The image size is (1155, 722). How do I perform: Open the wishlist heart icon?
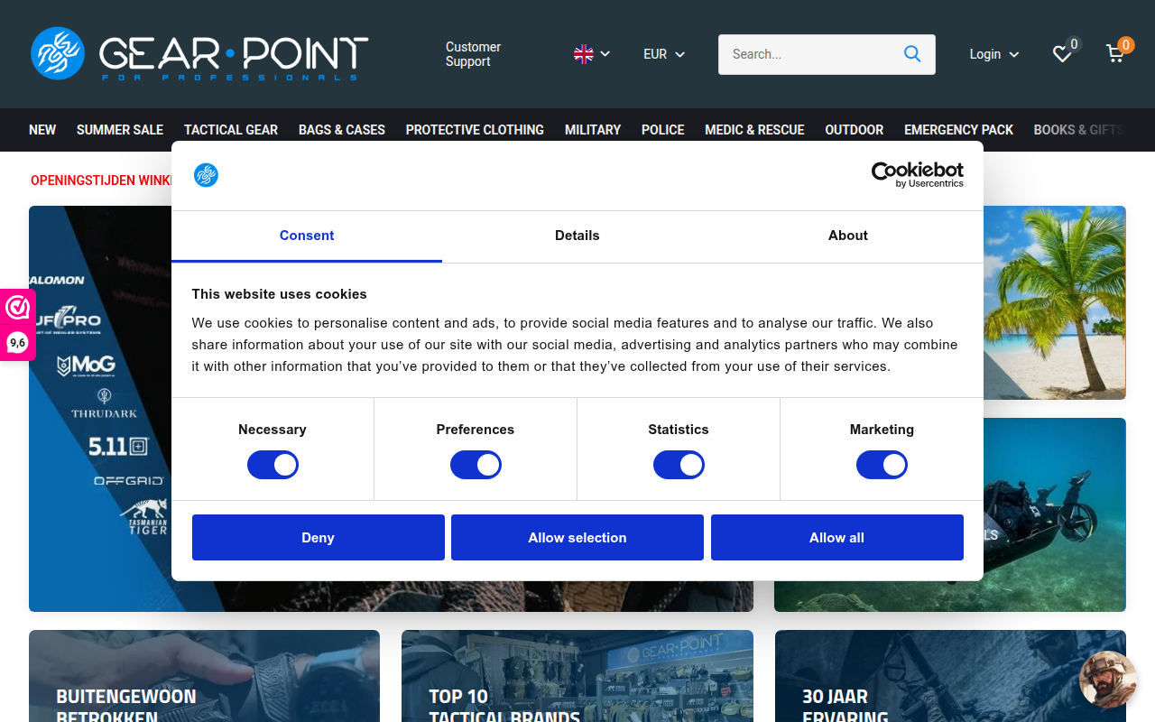tap(1063, 54)
